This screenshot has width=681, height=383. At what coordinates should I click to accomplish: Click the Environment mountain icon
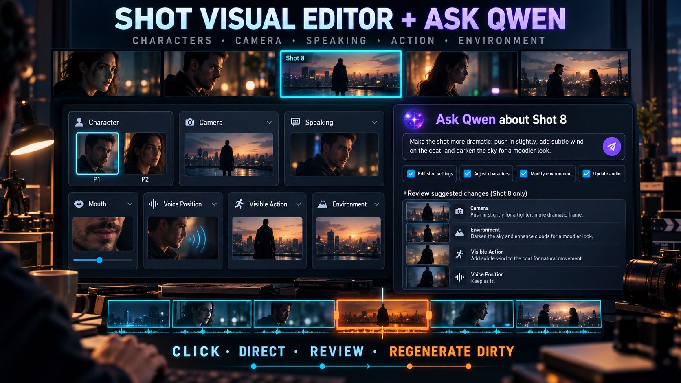click(x=323, y=204)
